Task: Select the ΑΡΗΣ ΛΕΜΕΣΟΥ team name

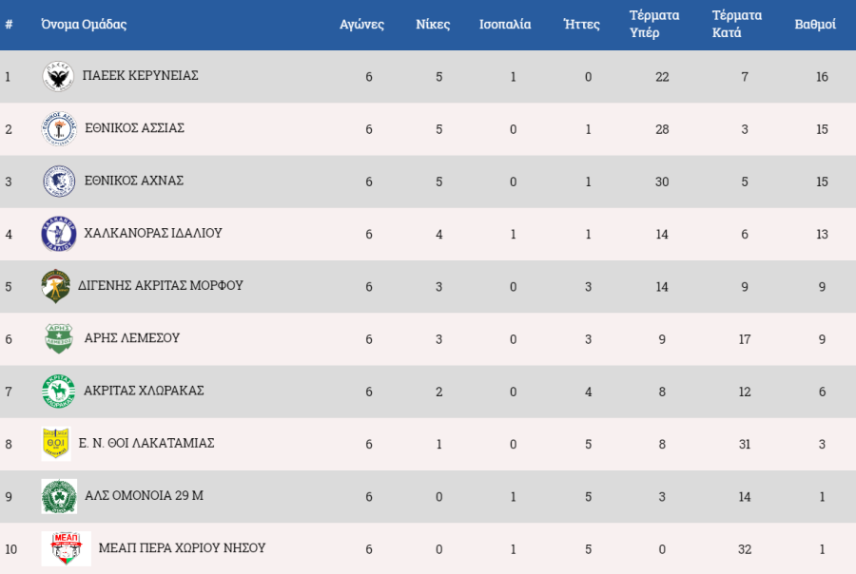Action: (131, 337)
